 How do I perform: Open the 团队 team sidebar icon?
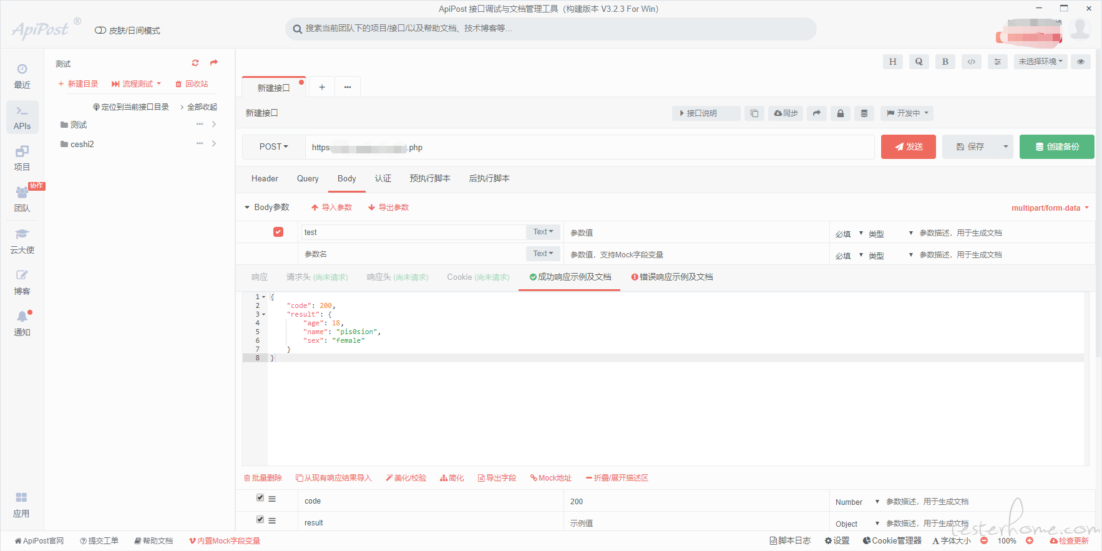pyautogui.click(x=22, y=199)
